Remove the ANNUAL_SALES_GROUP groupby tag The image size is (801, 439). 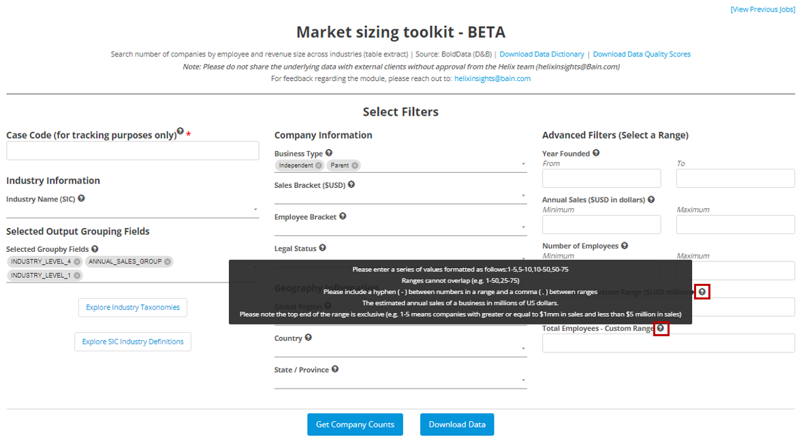(168, 261)
